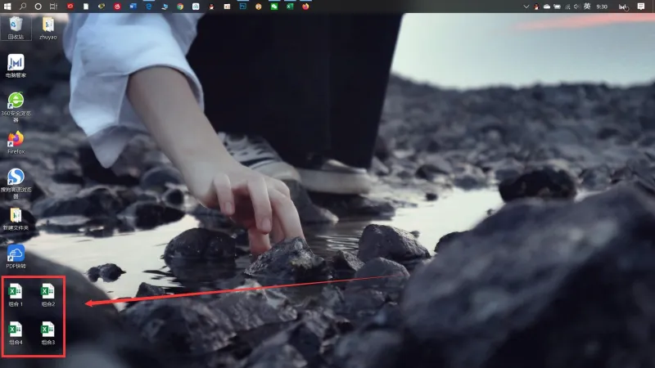
Task: Click the Cortana circle icon
Action: 38,7
